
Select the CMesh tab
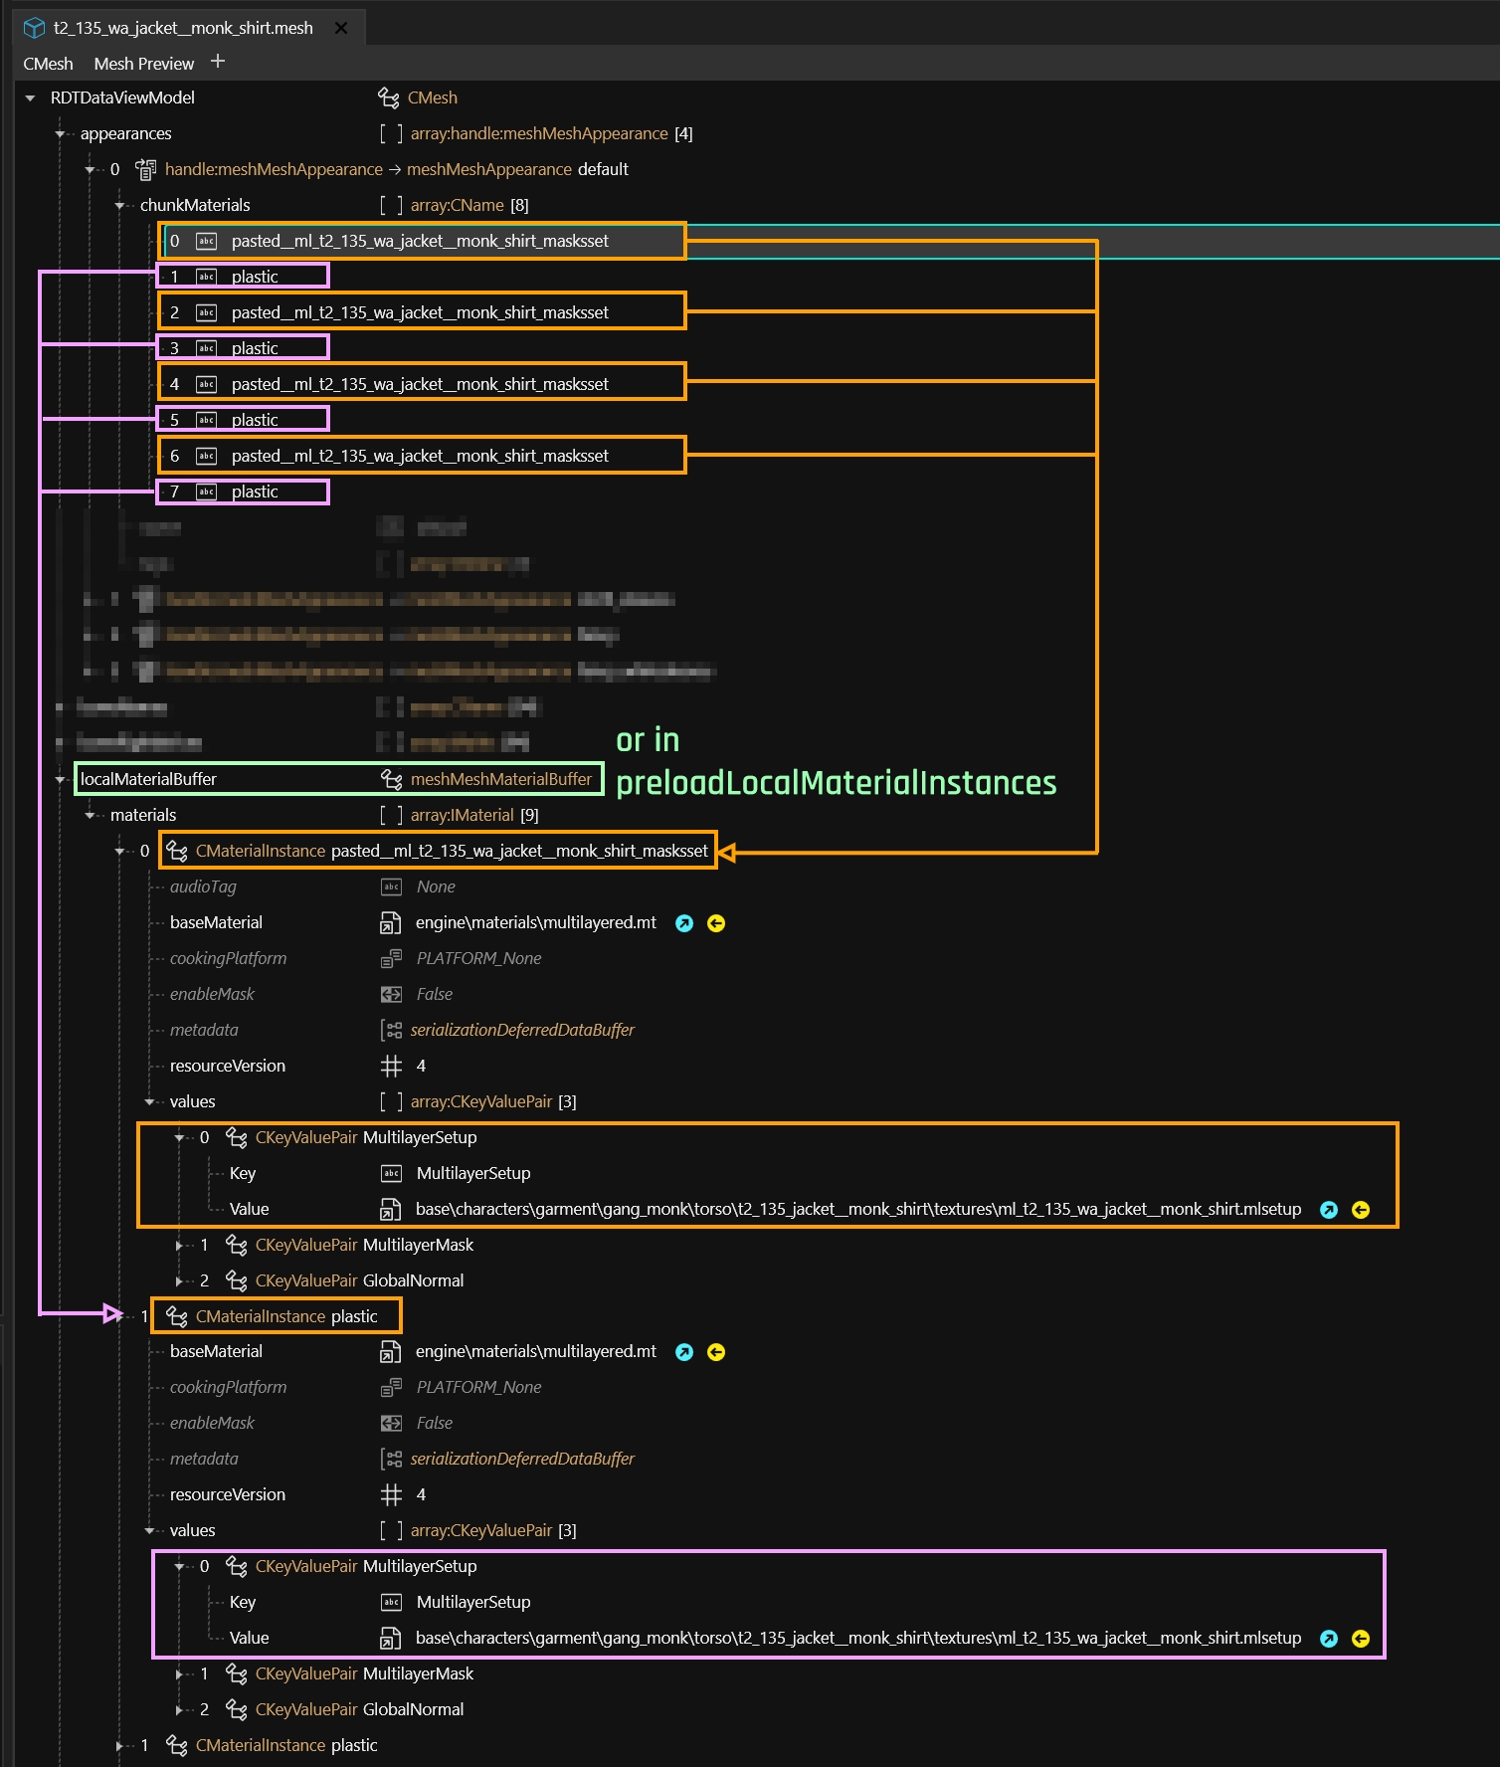click(48, 64)
